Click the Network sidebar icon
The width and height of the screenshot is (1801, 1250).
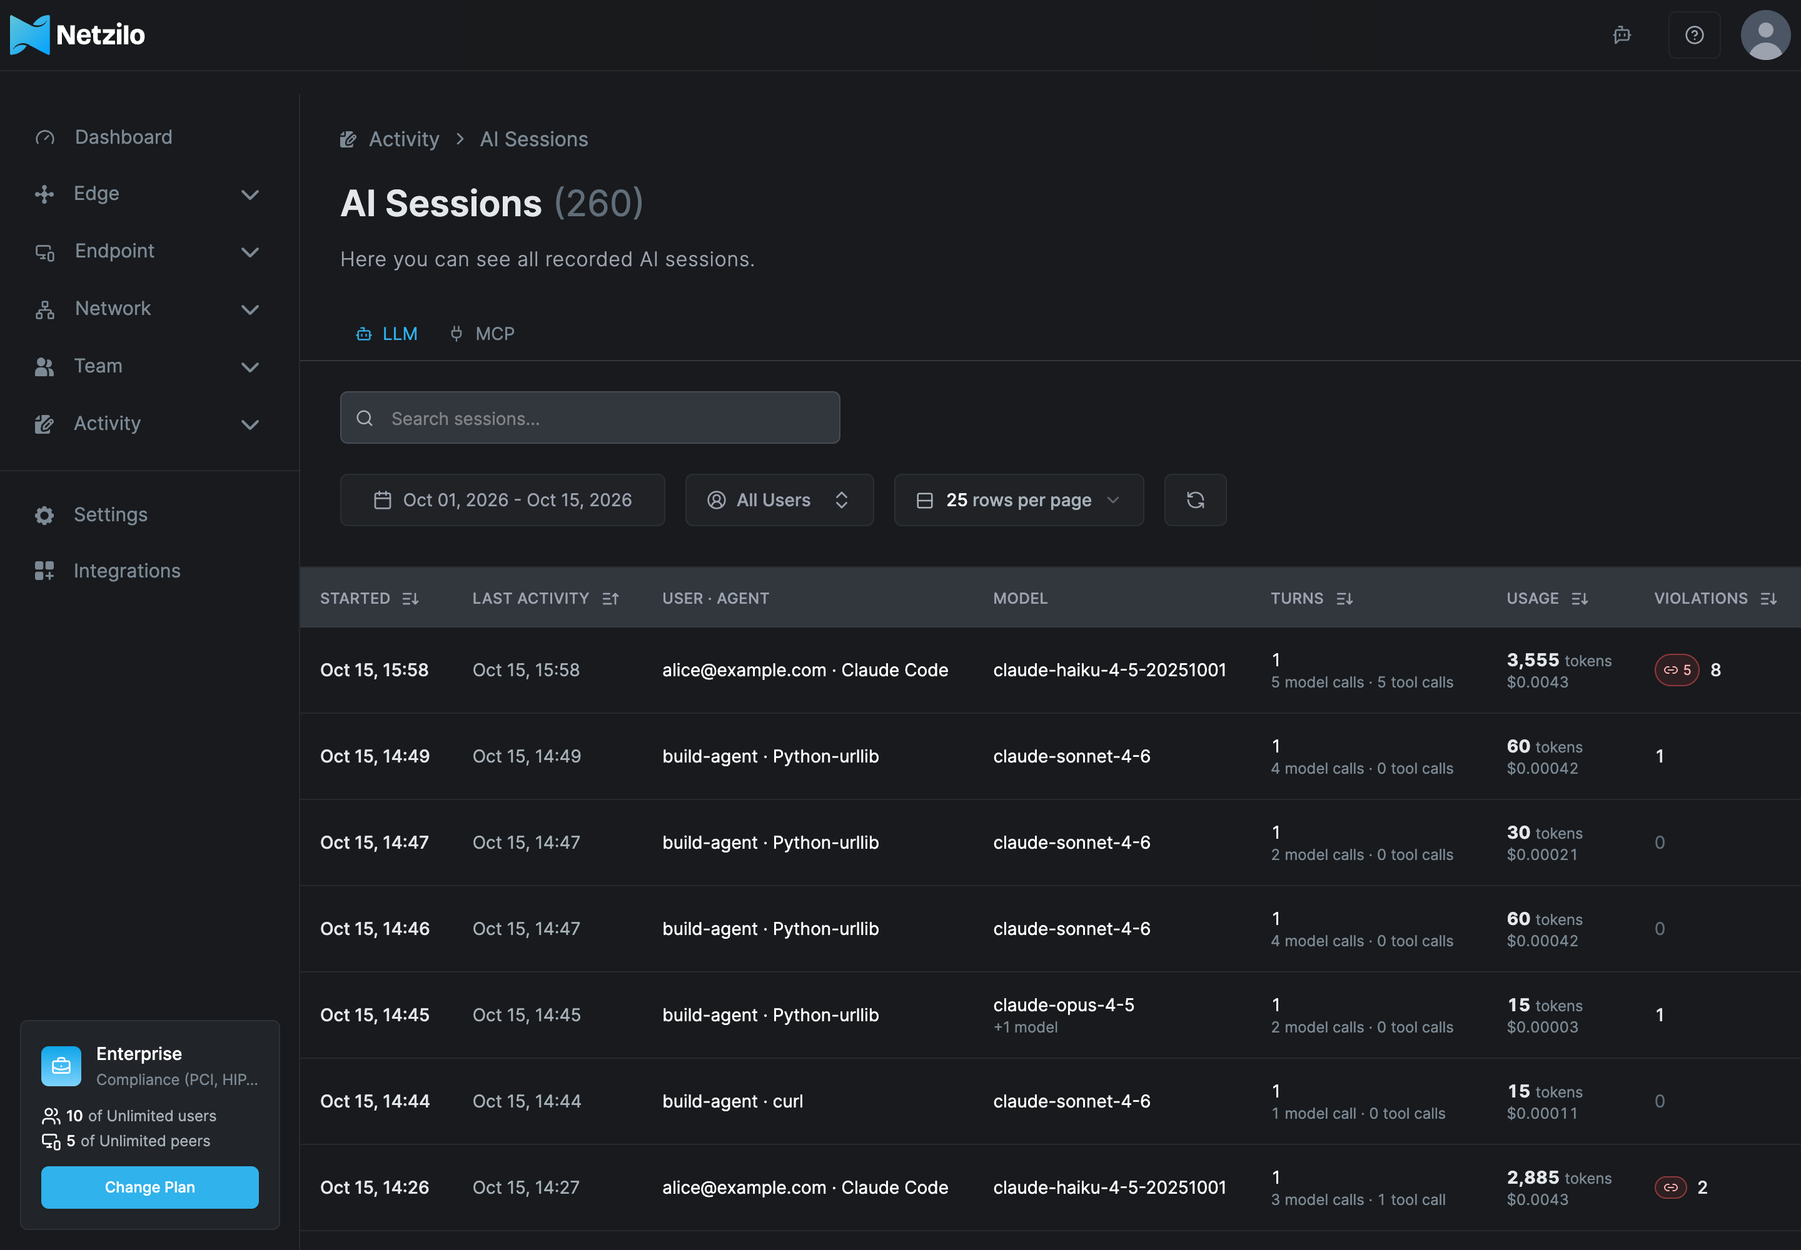44,309
